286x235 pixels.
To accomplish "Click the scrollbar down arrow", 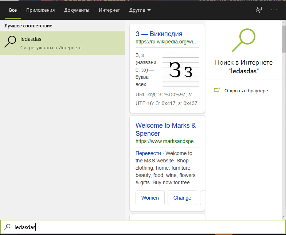I will pyautogui.click(x=283, y=217).
